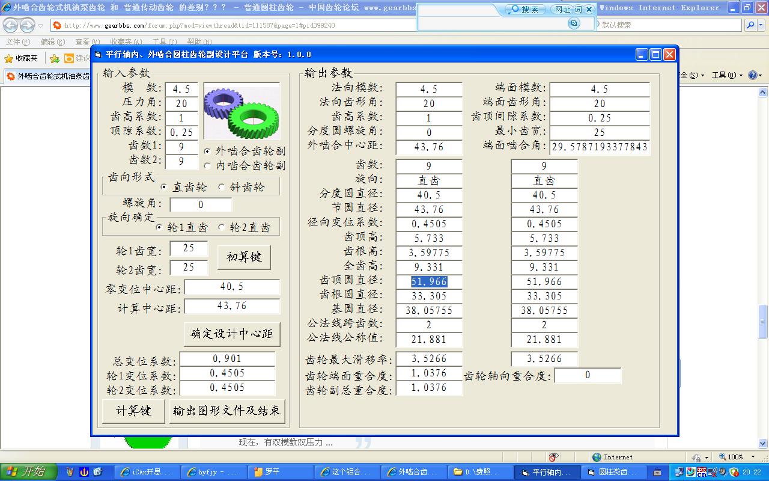Click 输出图形文件及结束 button
Image resolution: width=769 pixels, height=481 pixels.
(227, 411)
